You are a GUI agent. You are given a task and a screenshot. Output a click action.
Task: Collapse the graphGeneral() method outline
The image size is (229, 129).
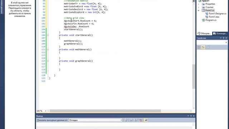48,61
